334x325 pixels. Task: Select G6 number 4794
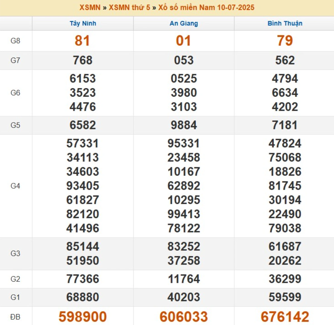pos(285,79)
